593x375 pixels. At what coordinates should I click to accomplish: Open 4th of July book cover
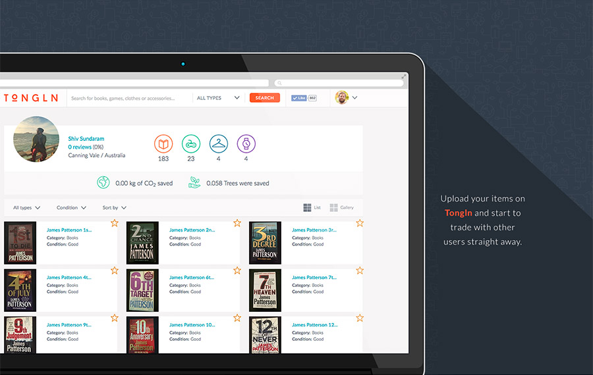pyautogui.click(x=20, y=290)
